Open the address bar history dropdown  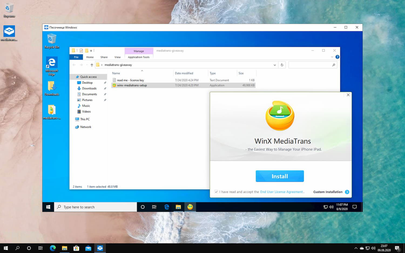(x=275, y=65)
